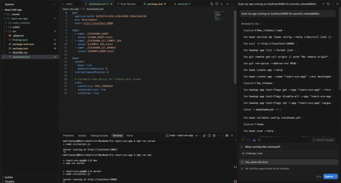
Task: Click the editor vertical scrollbar
Action: 235,47
